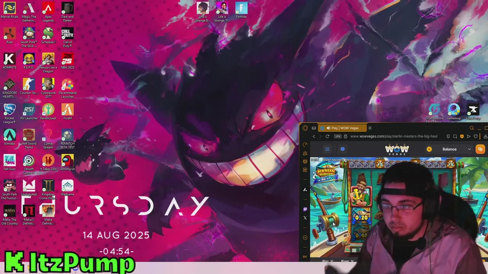This screenshot has height=274, width=488.
Task: Launch the FiveM shortcut
Action: [x=67, y=112]
